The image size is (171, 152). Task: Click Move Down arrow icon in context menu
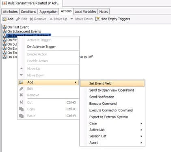pyautogui.click(x=21, y=75)
